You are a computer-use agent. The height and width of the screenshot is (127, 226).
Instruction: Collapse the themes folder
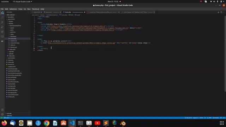point(11,24)
